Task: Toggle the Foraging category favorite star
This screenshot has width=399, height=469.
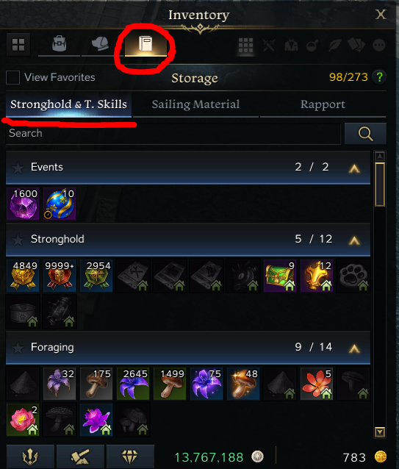Action: (x=18, y=348)
